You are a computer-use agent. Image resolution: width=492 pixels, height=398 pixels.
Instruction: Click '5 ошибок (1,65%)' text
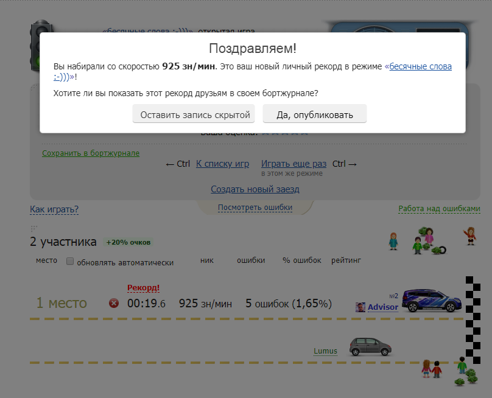(289, 304)
